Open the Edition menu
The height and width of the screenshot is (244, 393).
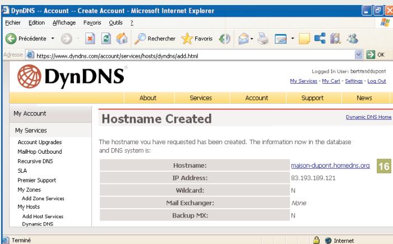tap(36, 23)
